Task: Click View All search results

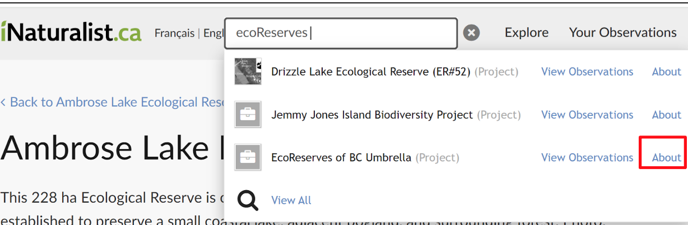Action: 291,200
